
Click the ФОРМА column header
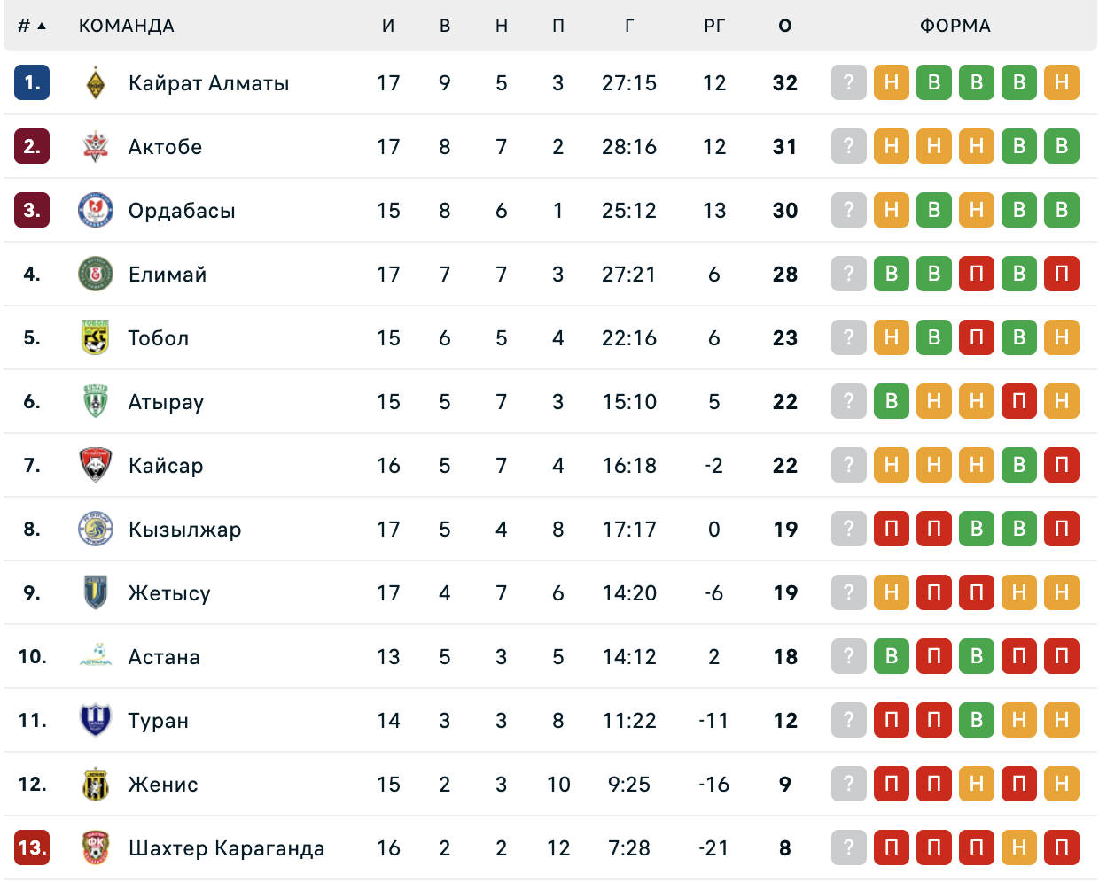pos(955,27)
